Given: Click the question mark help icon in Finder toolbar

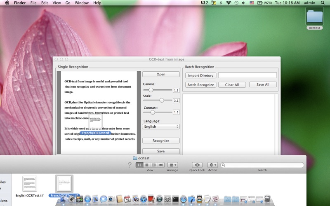Looking at the screenshot, I should pyautogui.click(x=130, y=165).
